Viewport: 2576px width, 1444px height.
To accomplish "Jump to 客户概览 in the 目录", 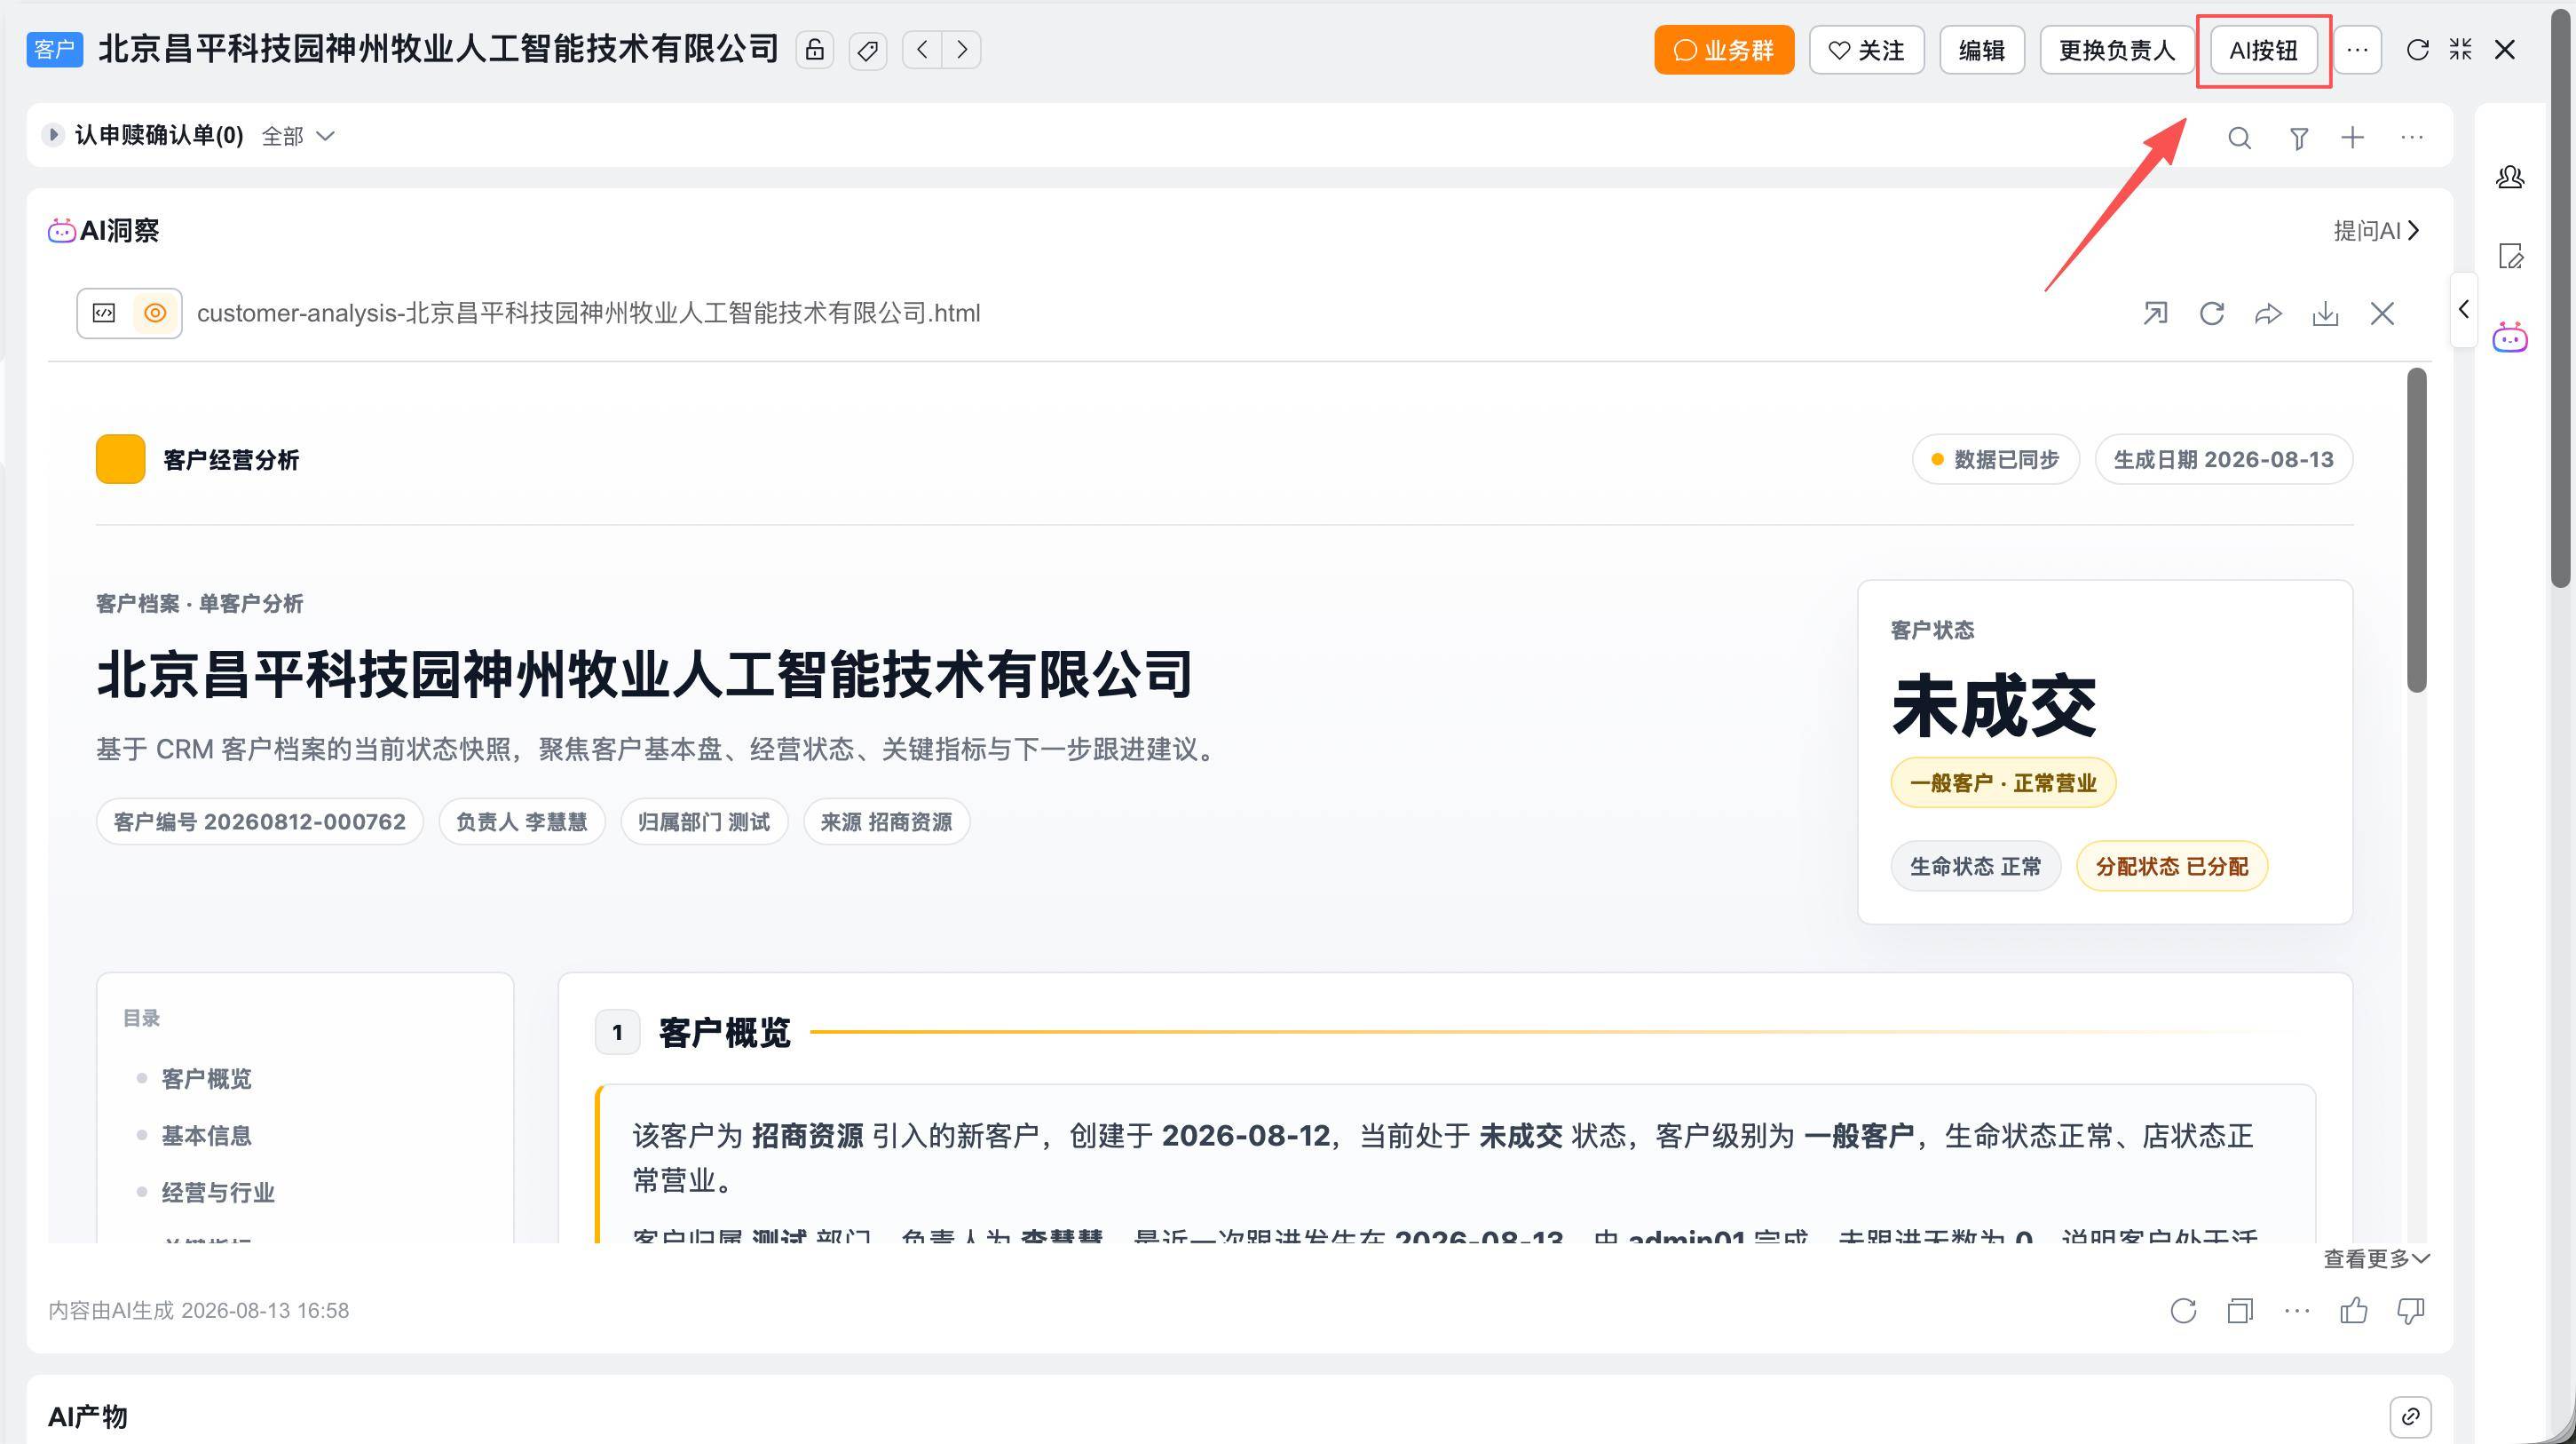I will click(x=207, y=1079).
